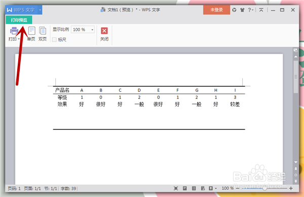304x197 pixels.
Task: Switch to single page (单页) view
Action: click(31, 34)
